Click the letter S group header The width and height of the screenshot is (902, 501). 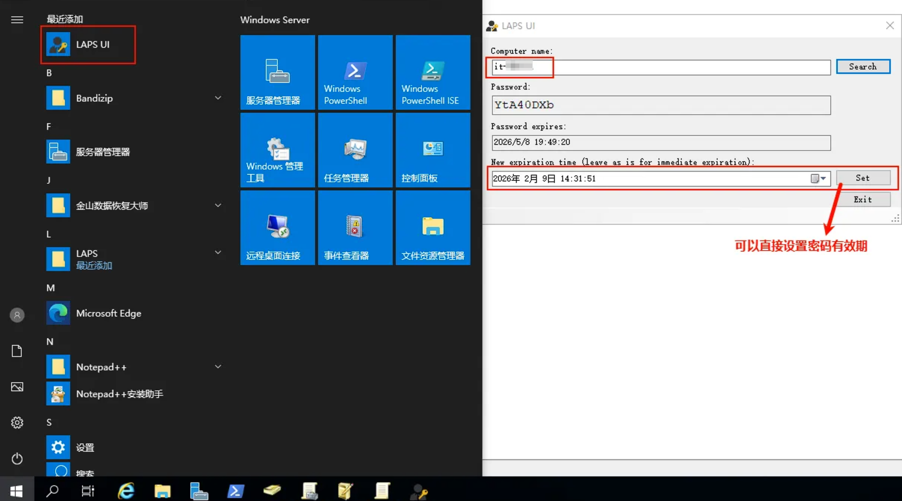point(49,422)
